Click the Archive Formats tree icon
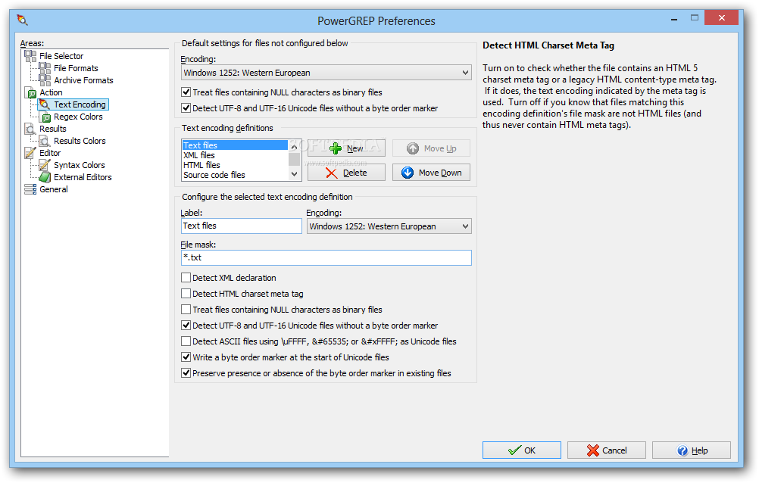The image size is (759, 483). tap(45, 79)
